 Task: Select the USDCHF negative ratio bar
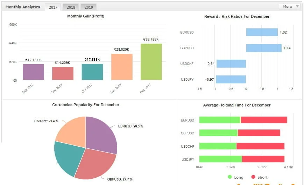click(x=231, y=64)
